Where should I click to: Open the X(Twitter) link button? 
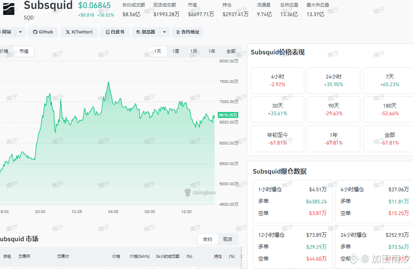[x=79, y=32]
